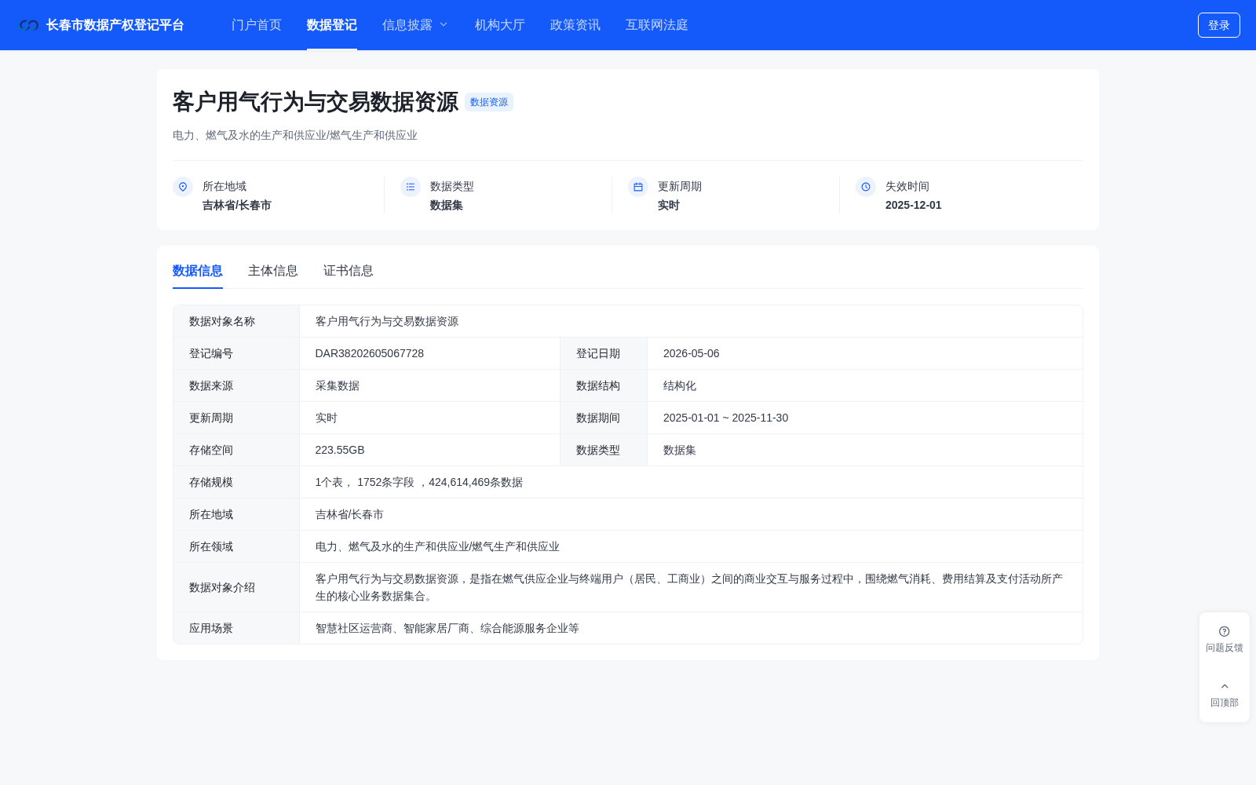Click the 登录 button
This screenshot has width=1256, height=785.
pos(1219,25)
